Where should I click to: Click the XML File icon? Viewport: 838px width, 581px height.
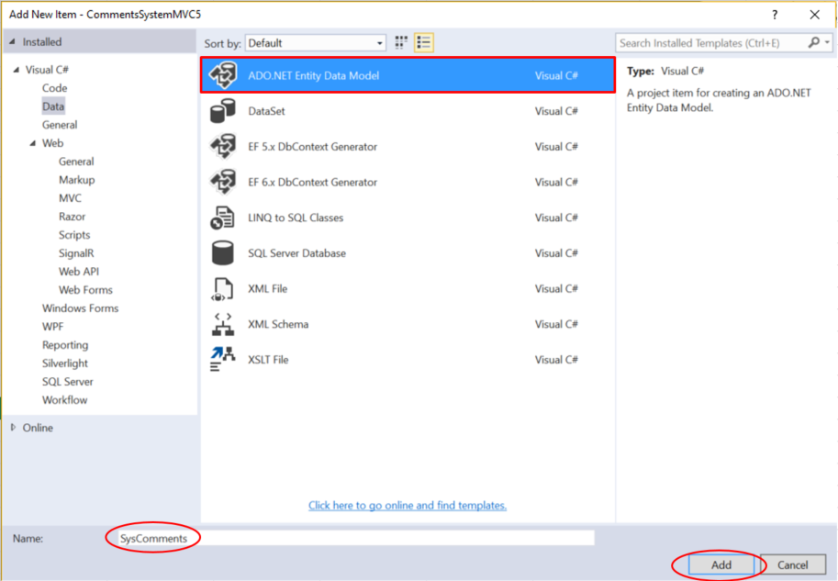[x=222, y=288]
